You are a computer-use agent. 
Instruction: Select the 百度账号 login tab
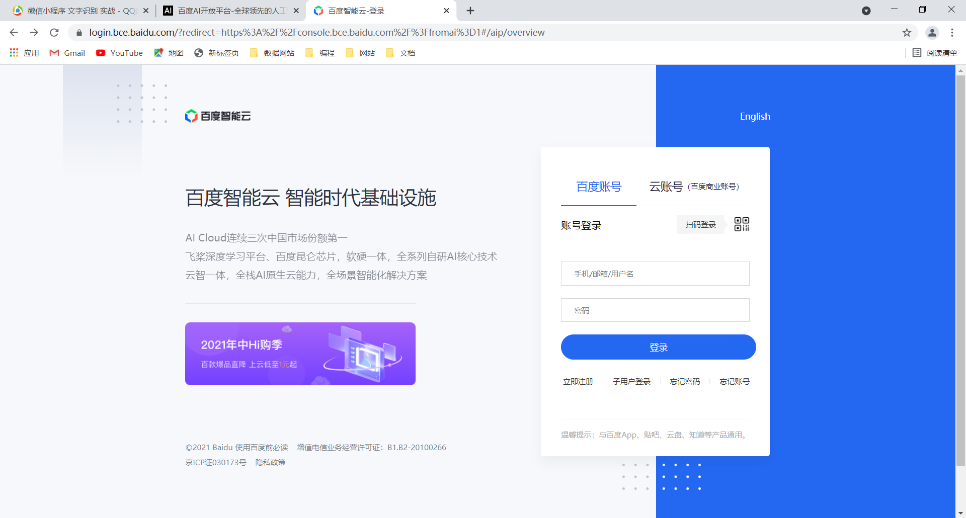tap(599, 187)
